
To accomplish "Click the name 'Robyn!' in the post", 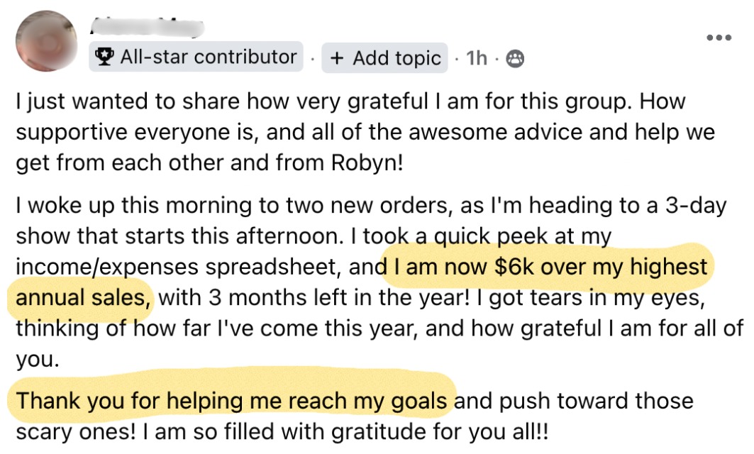I will [x=367, y=163].
